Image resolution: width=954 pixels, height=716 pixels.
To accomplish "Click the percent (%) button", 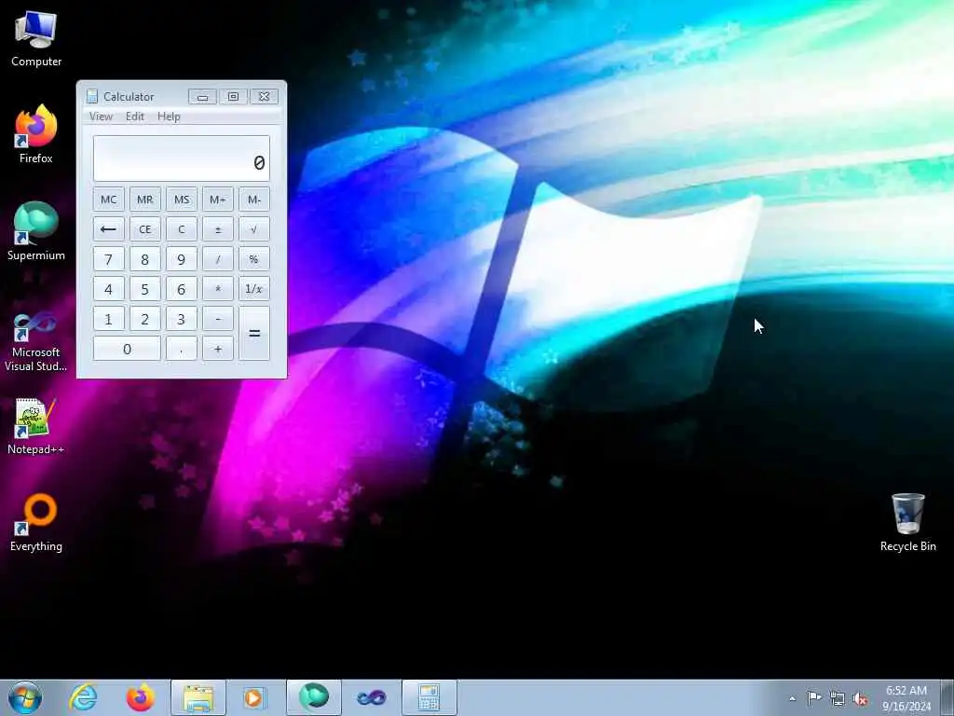I will click(254, 259).
